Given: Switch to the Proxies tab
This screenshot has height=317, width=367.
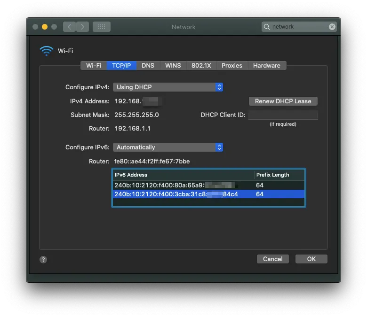Looking at the screenshot, I should tap(231, 65).
